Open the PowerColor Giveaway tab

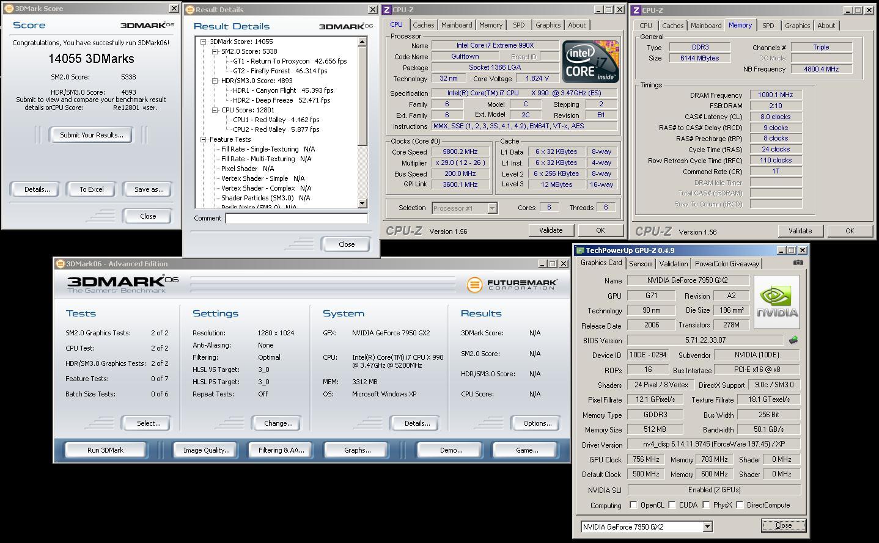point(727,264)
